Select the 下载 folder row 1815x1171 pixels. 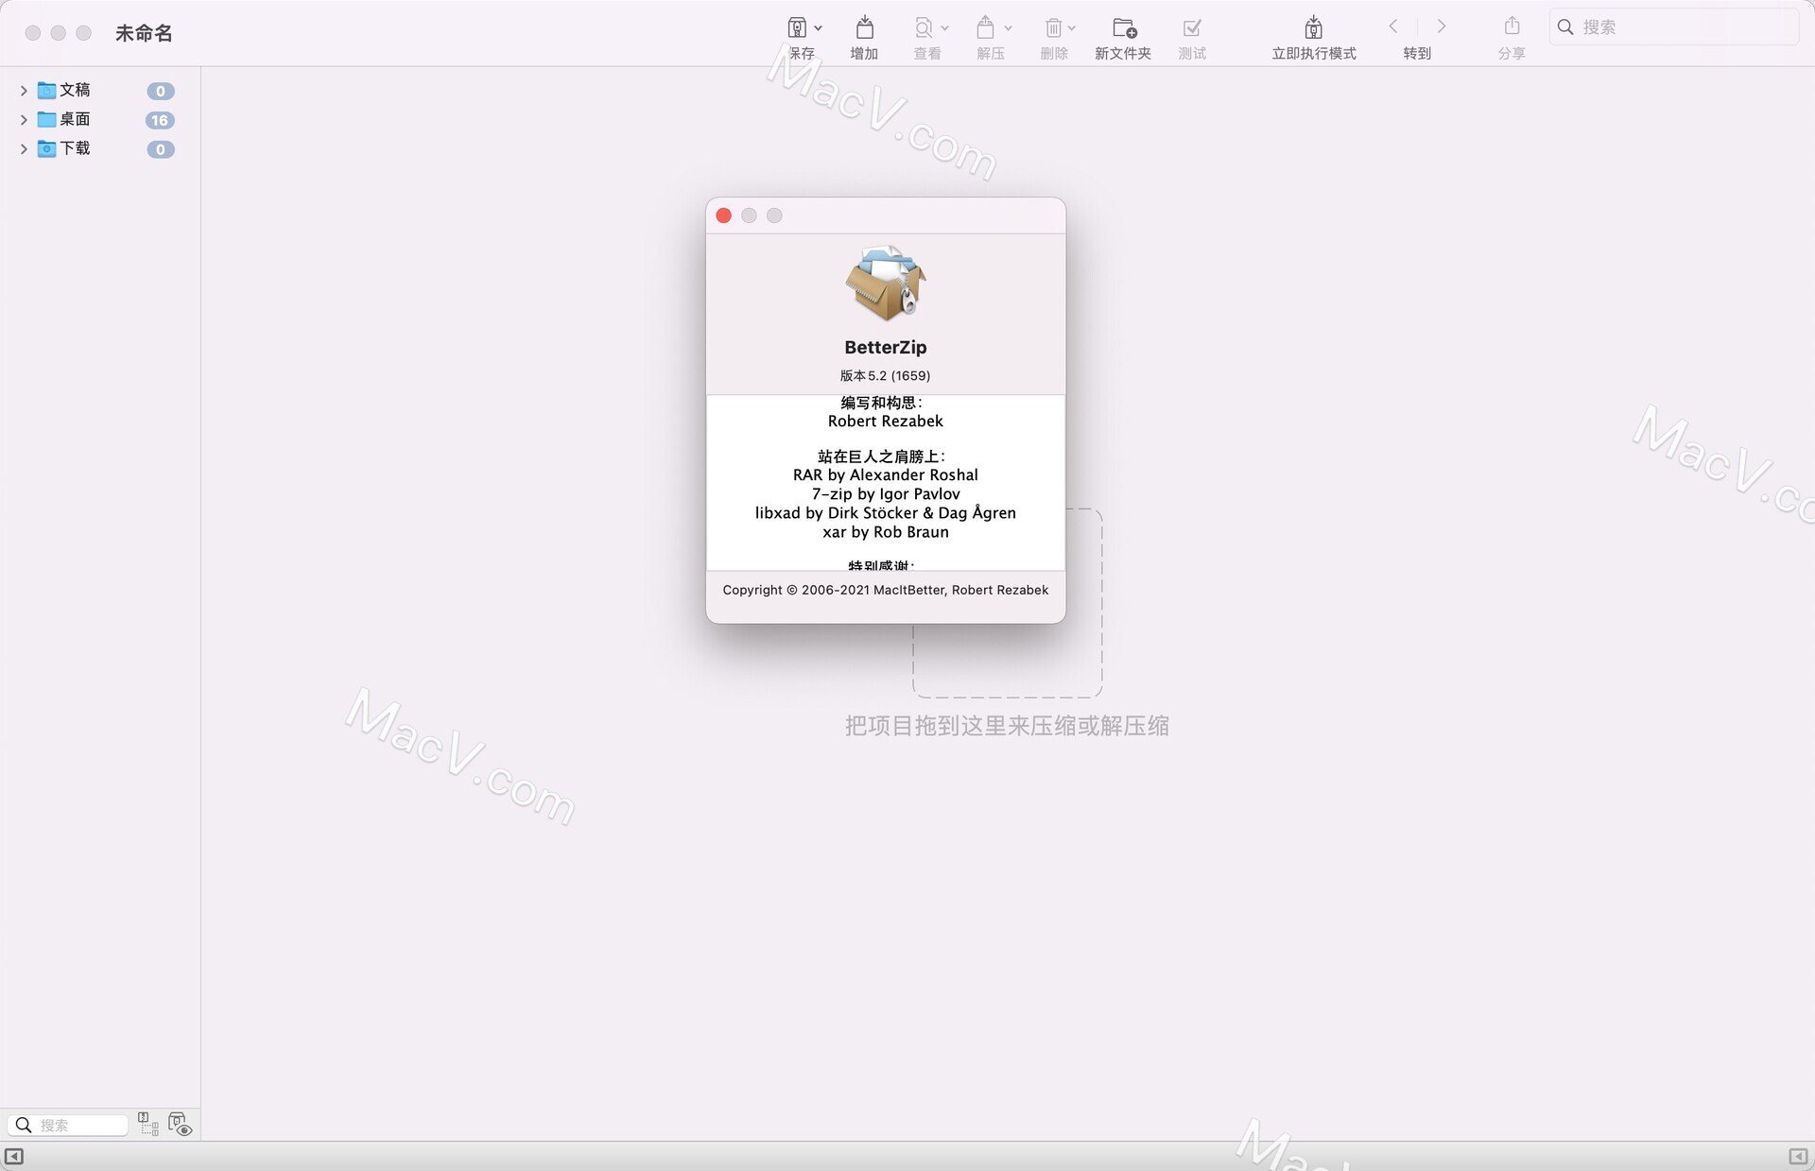(99, 149)
